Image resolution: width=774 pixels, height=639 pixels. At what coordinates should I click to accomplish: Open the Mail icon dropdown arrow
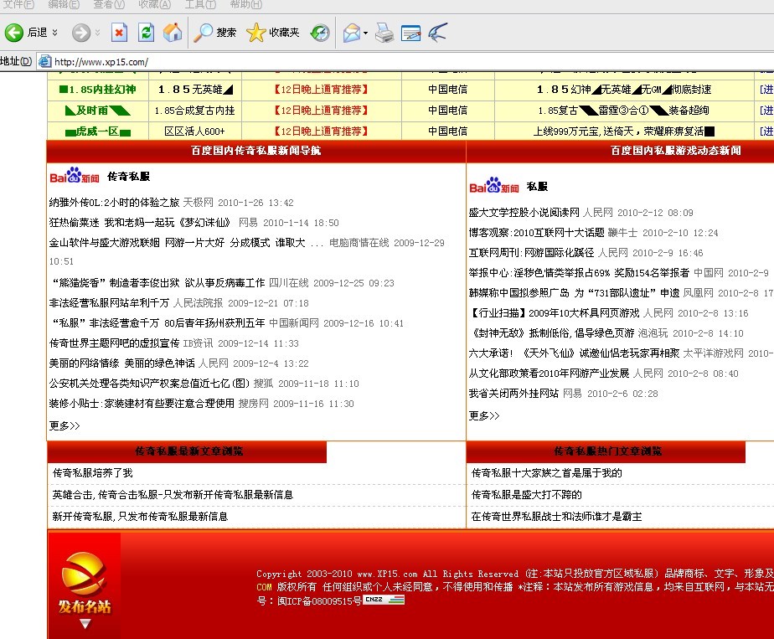365,33
